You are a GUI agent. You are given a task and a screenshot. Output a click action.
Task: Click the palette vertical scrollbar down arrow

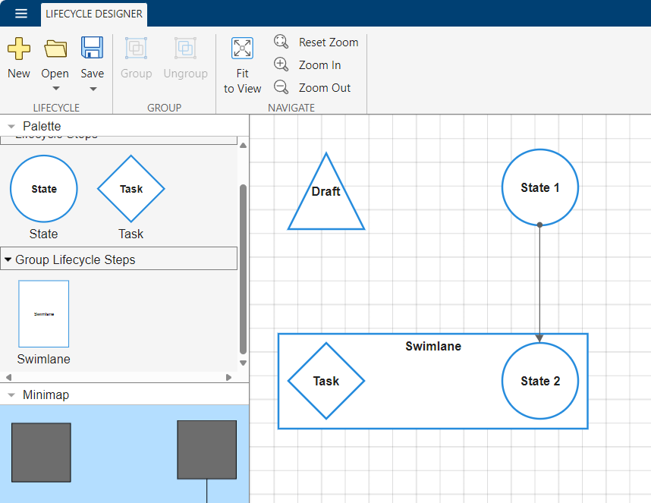click(x=243, y=363)
